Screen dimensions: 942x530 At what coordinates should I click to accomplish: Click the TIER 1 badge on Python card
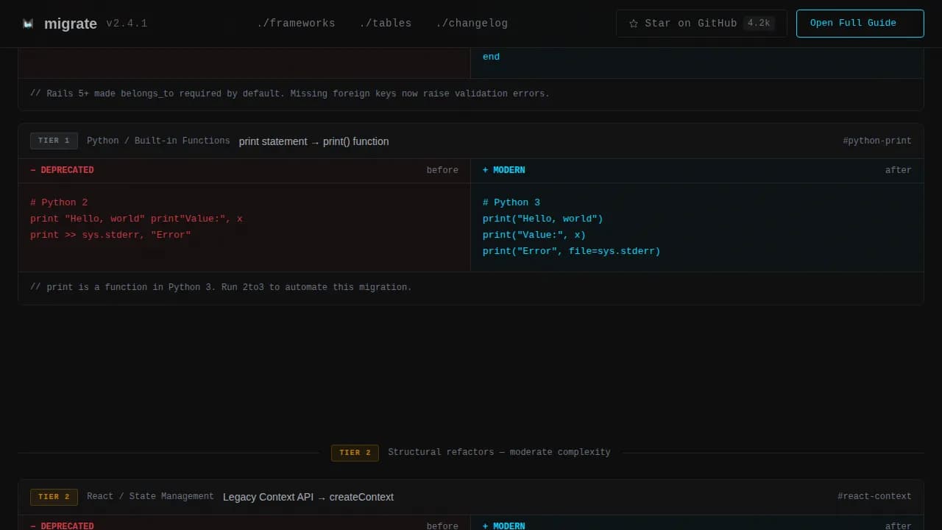click(54, 141)
